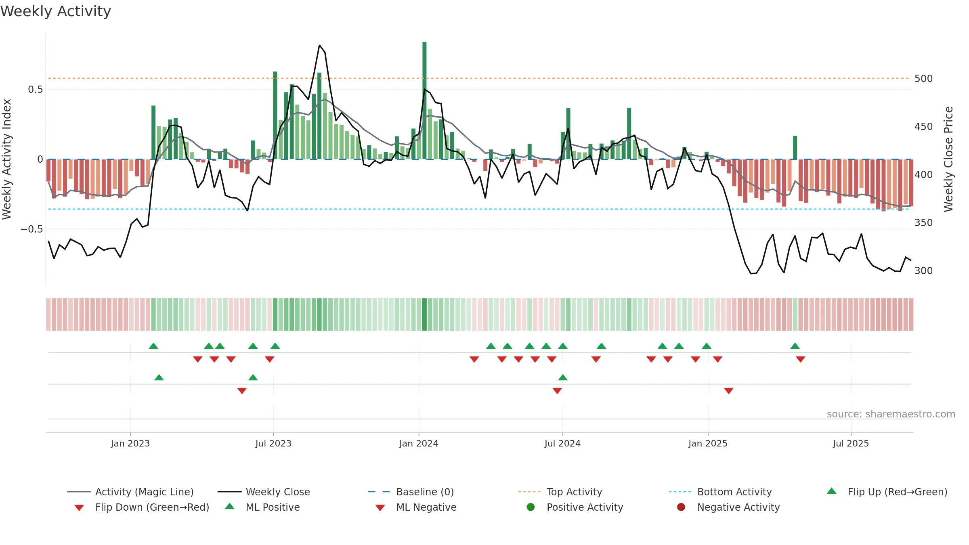This screenshot has width=969, height=545.
Task: Click the isolated green bar in spring 2025
Action: coord(795,147)
